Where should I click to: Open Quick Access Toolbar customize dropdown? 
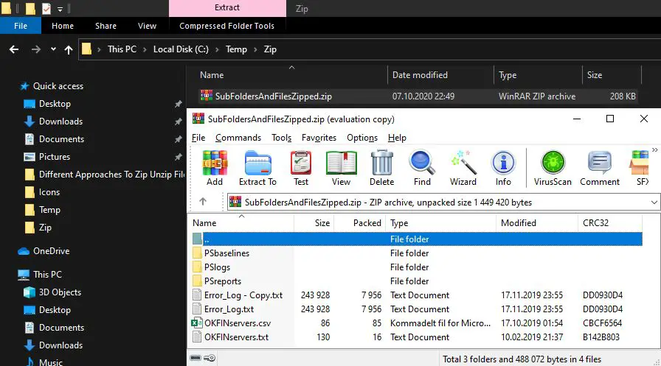pyautogui.click(x=60, y=8)
